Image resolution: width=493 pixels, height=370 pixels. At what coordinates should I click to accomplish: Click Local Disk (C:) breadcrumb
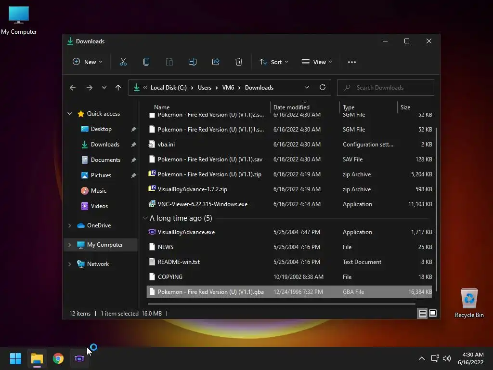tap(169, 88)
